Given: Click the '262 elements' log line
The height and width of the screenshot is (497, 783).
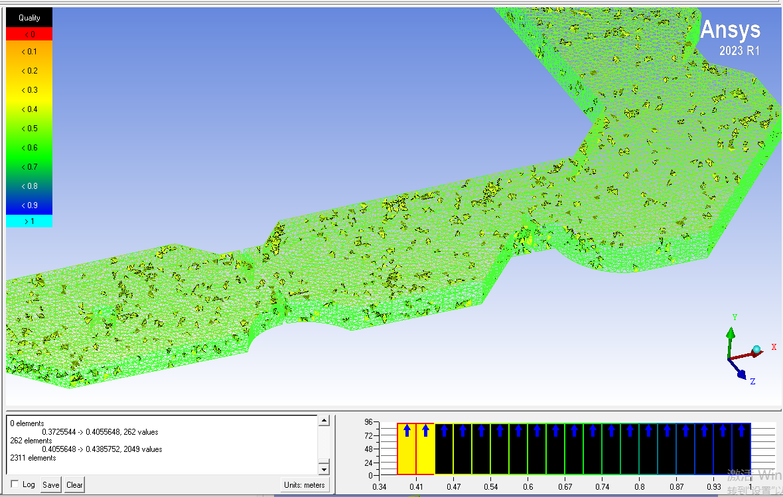Looking at the screenshot, I should (31, 441).
